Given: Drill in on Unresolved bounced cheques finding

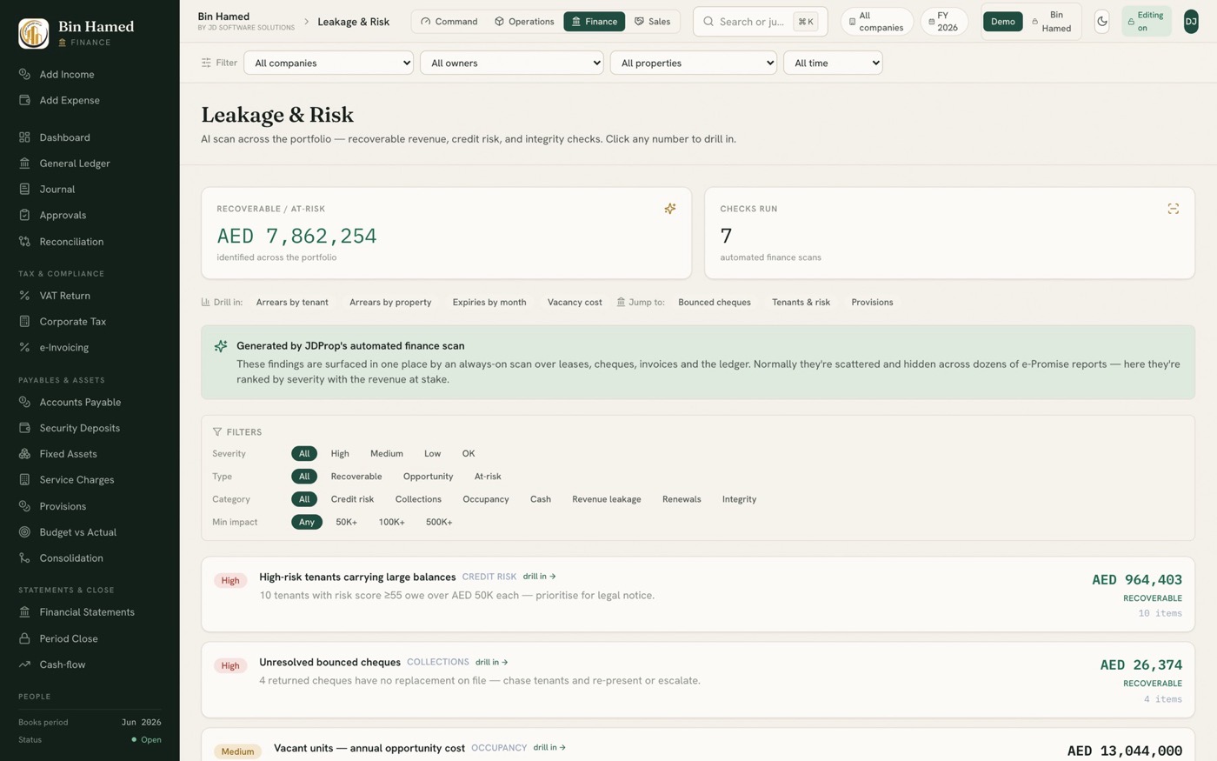Looking at the screenshot, I should pos(492,663).
